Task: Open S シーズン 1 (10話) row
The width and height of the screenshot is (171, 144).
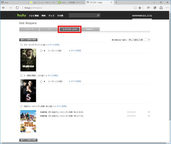Action: click(x=55, y=81)
